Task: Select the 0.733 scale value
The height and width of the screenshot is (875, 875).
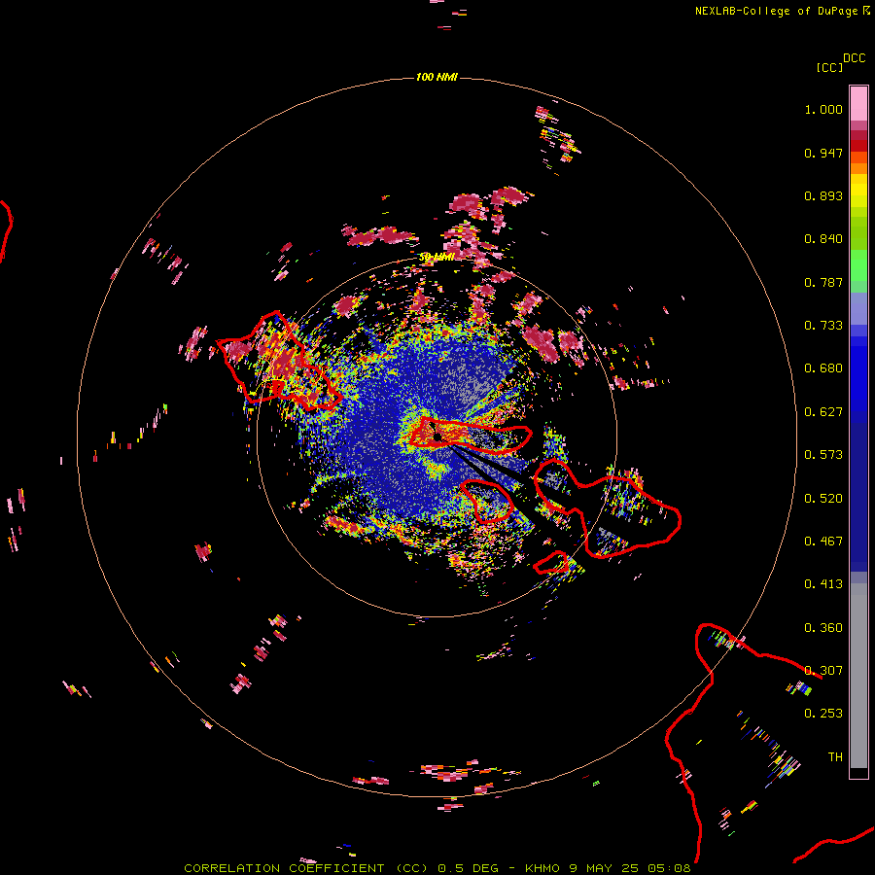Action: point(823,326)
